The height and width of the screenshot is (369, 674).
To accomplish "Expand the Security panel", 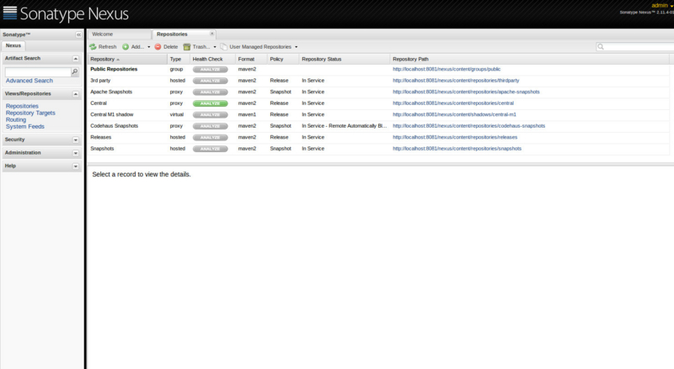I will point(76,140).
